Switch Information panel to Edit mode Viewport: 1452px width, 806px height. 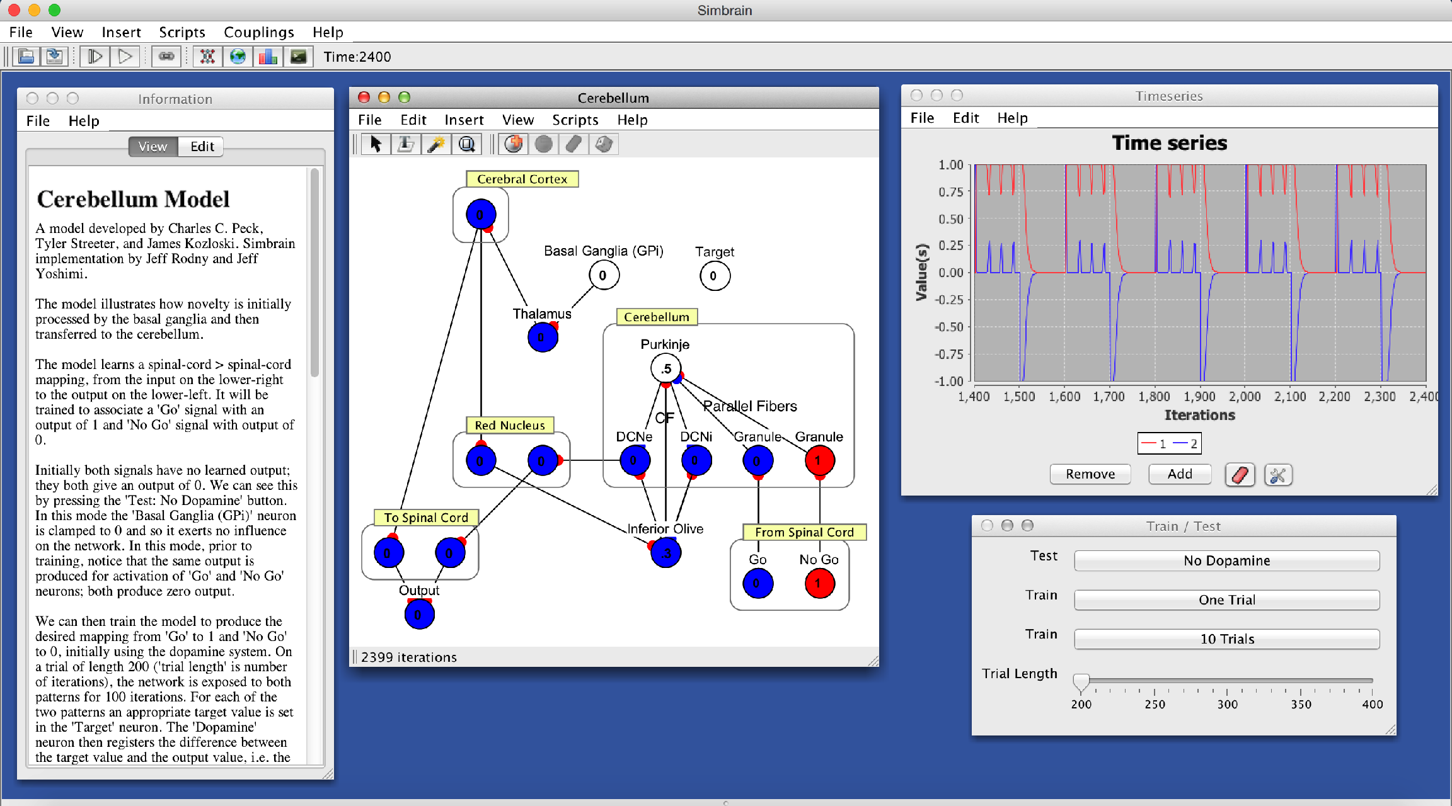202,146
